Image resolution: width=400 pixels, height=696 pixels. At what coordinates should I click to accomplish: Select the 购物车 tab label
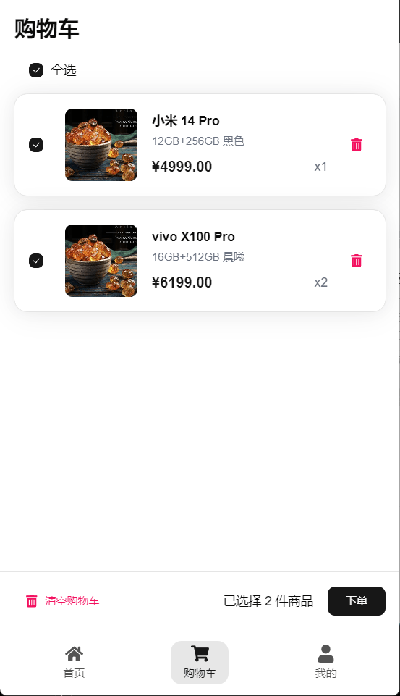point(200,673)
